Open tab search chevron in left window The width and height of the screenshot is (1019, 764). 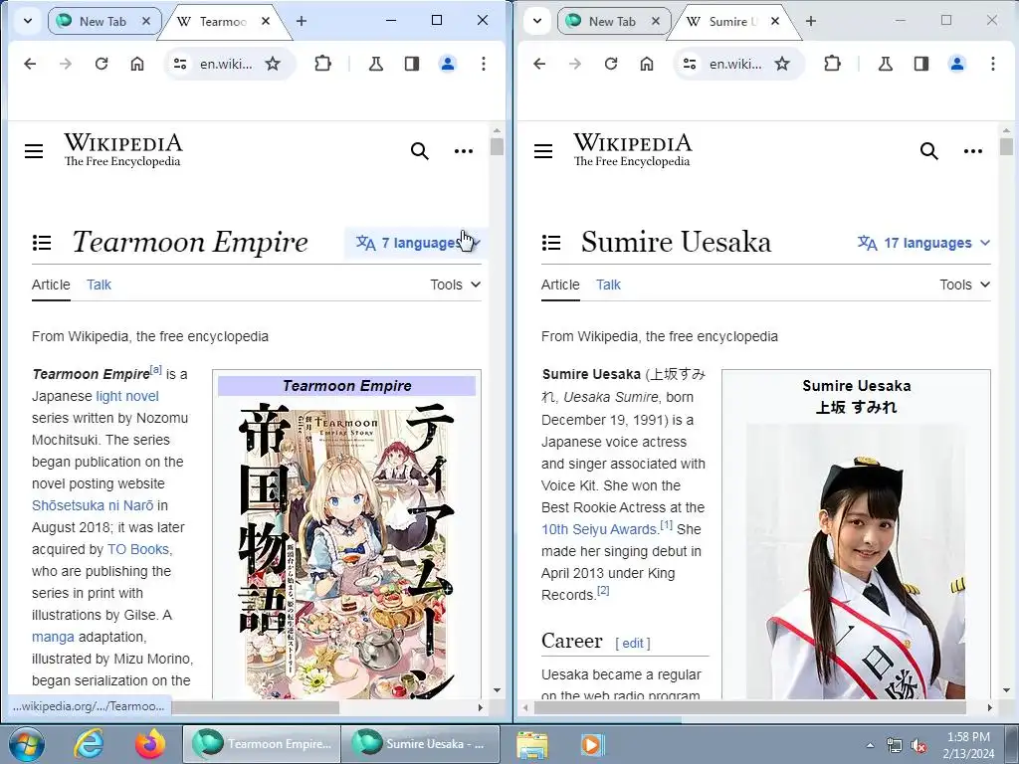click(27, 21)
